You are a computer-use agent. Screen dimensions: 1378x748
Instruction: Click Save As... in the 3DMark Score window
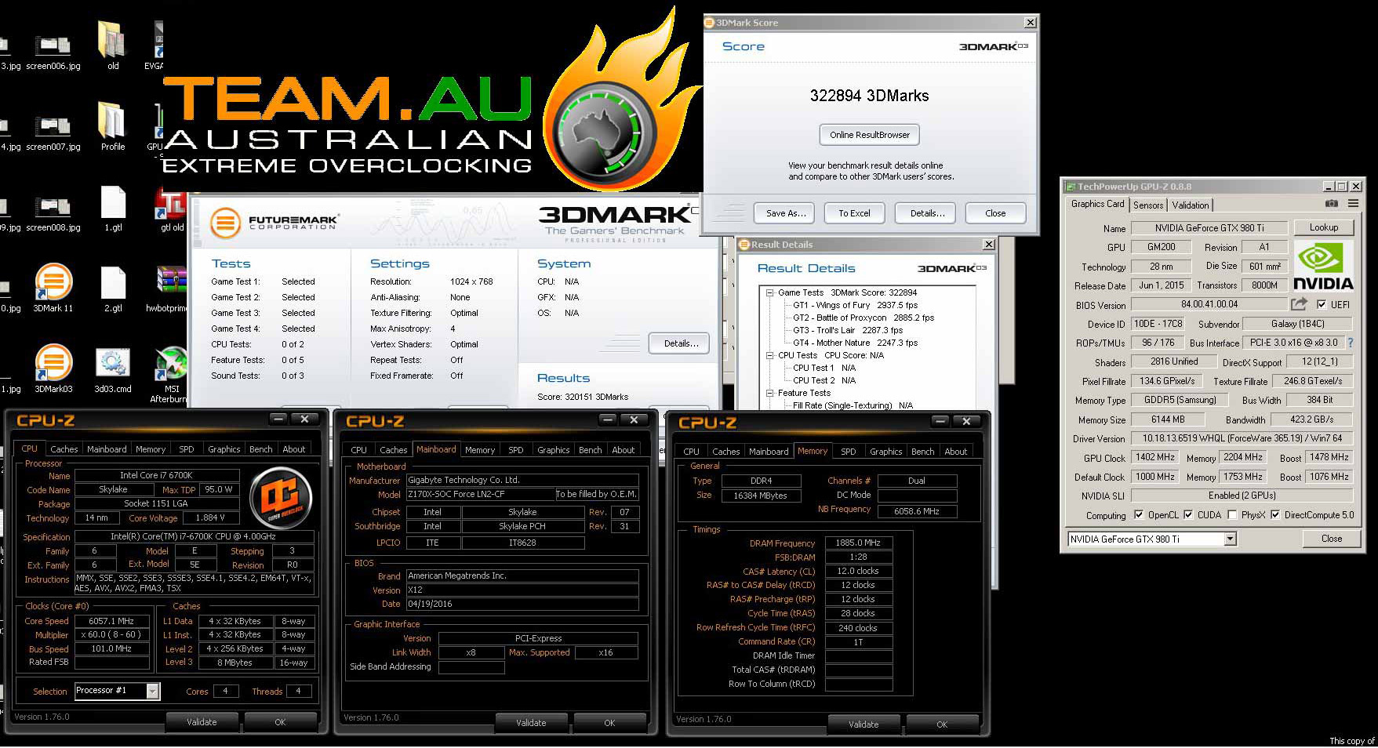click(x=785, y=213)
